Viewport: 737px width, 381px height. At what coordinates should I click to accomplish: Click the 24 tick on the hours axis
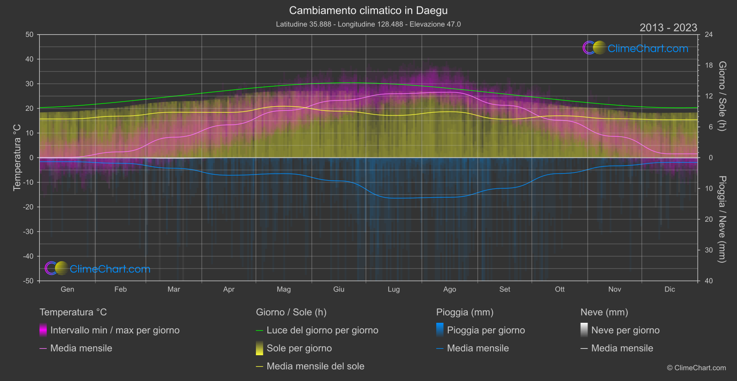[709, 35]
